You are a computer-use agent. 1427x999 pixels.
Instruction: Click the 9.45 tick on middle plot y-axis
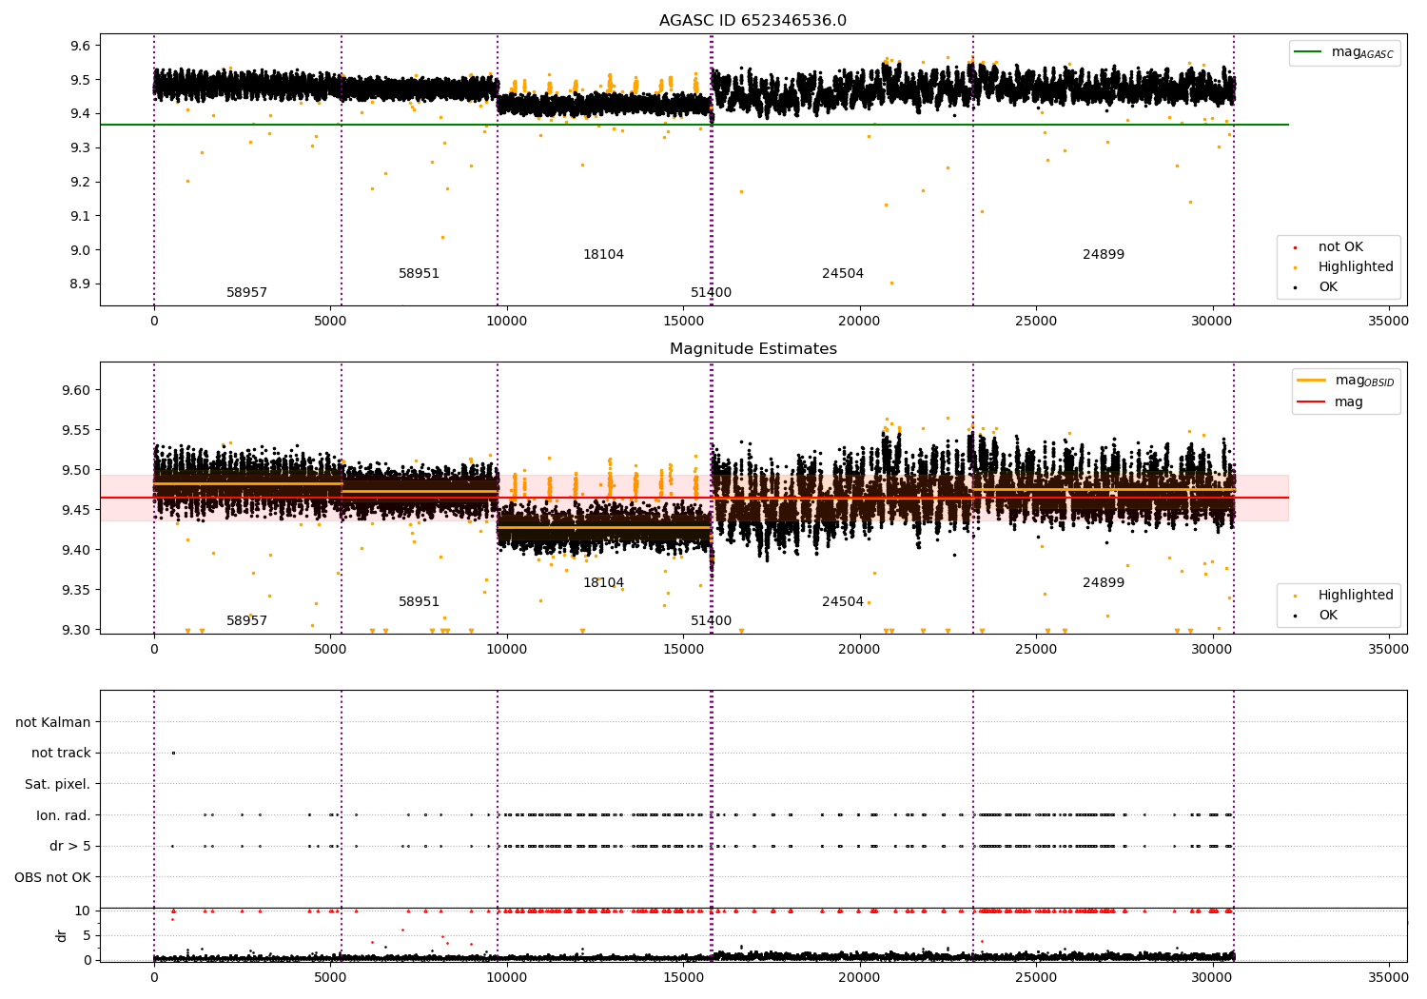pos(76,510)
